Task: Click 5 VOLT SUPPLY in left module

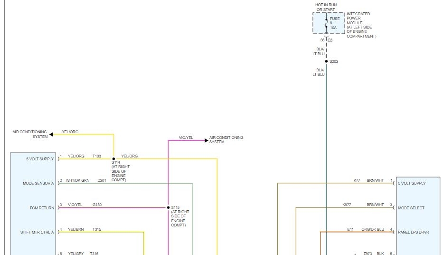Action: click(x=40, y=159)
